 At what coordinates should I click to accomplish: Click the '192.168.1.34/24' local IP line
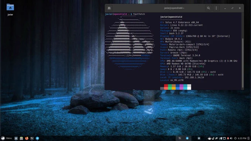pos(182,77)
